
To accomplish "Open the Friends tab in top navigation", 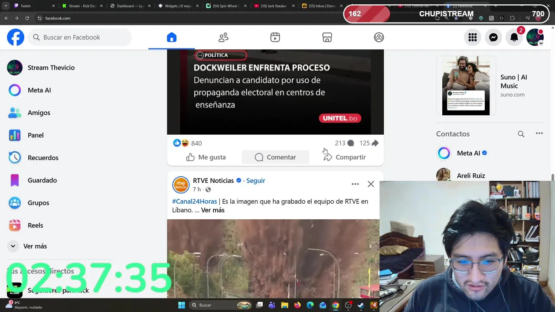I will [x=223, y=37].
